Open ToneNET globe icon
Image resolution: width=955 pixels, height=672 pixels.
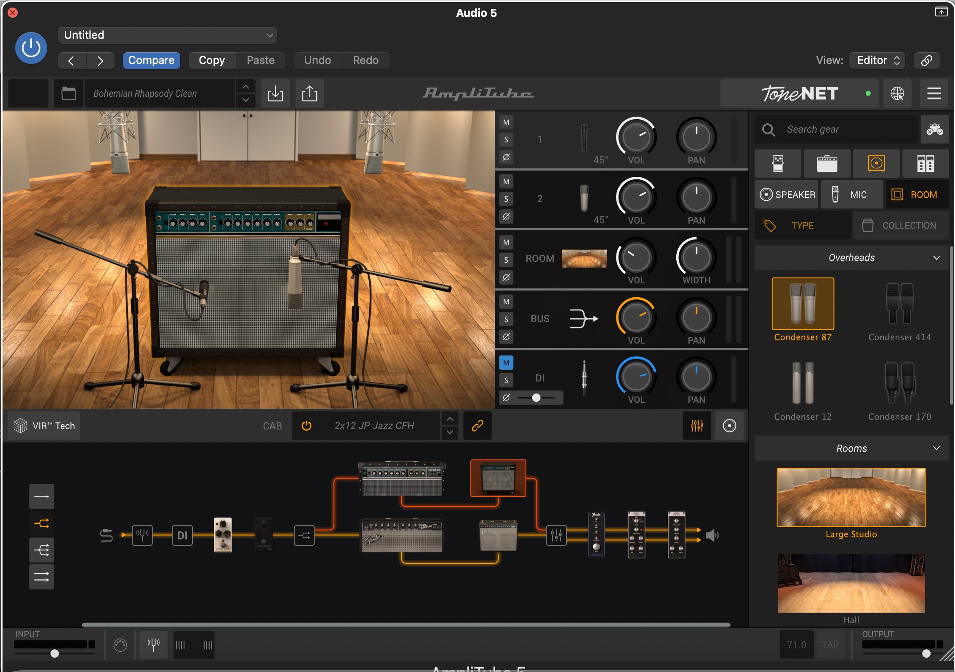[897, 93]
